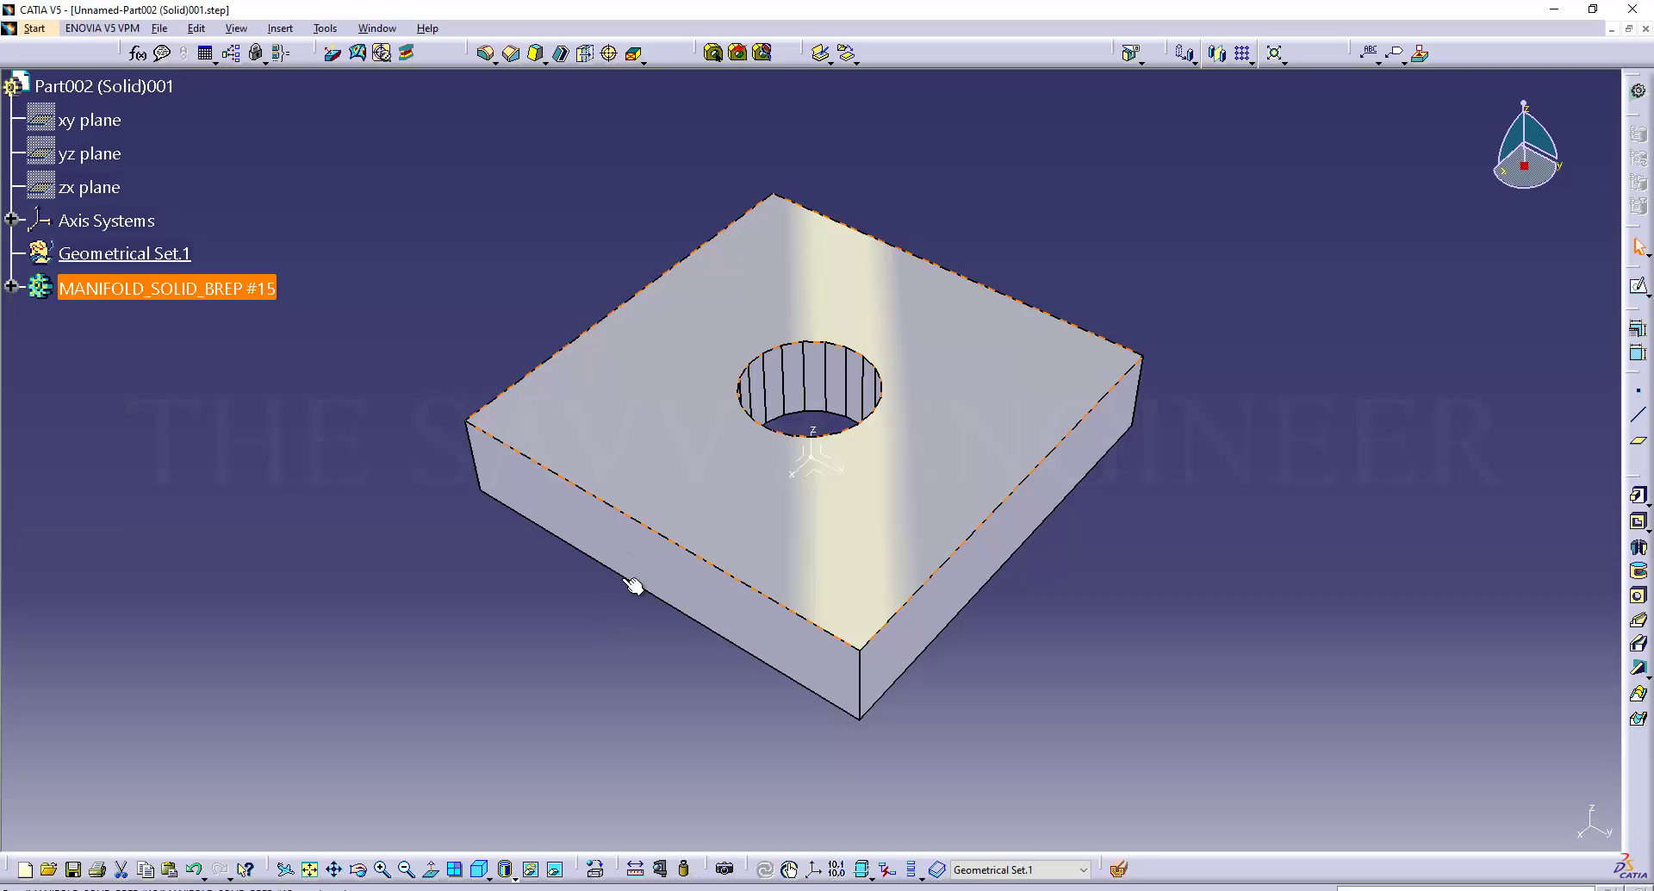This screenshot has width=1654, height=891.
Task: Click the Rectangular Pattern icon
Action: pos(1241,53)
